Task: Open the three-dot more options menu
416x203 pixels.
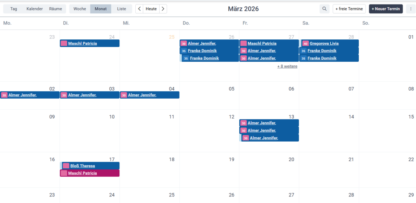Action: pos(410,9)
